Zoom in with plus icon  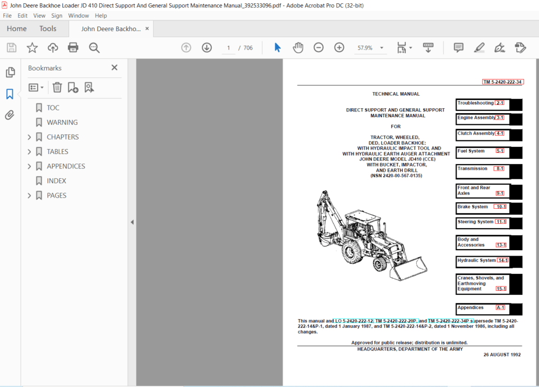(339, 48)
